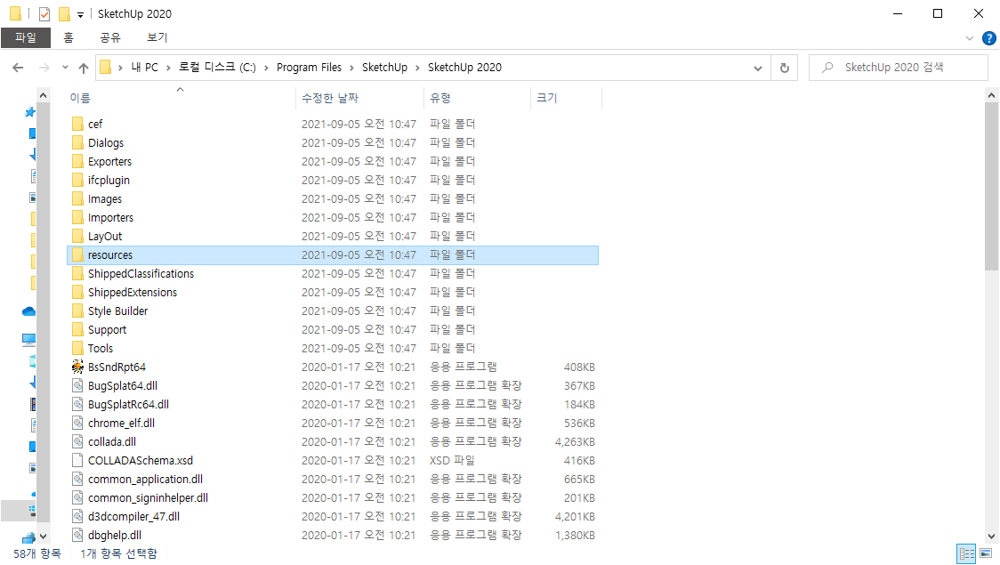Select common_application.dll file name
This screenshot has height=565, width=1000.
coord(145,479)
